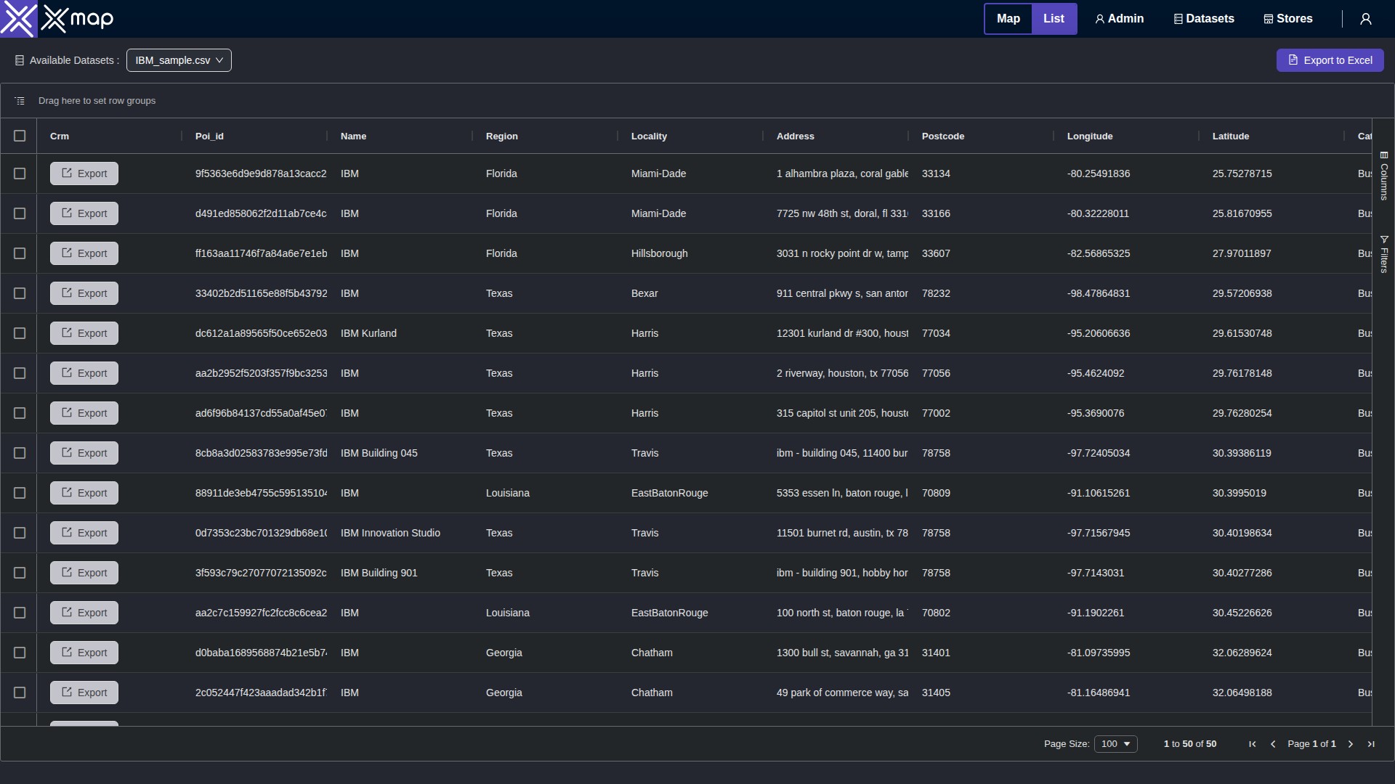Open the Datasets menu
1395x784 pixels.
click(x=1204, y=19)
